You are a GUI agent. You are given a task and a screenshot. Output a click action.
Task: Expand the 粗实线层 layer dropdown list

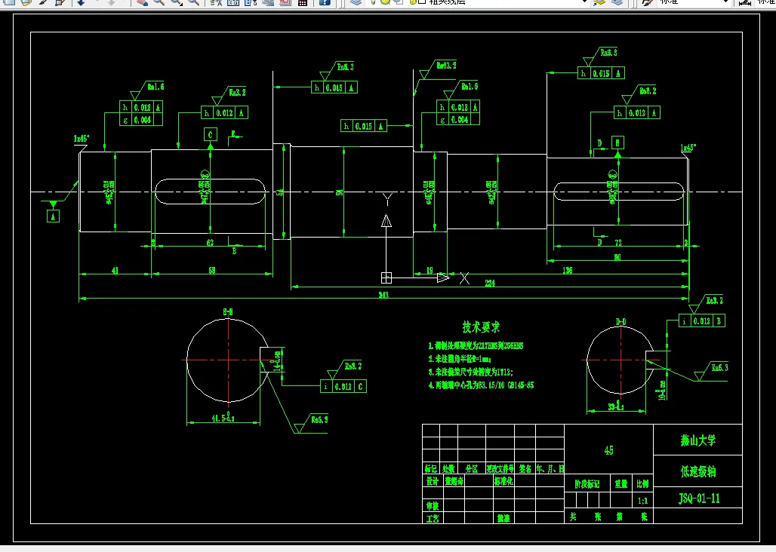(585, 2)
